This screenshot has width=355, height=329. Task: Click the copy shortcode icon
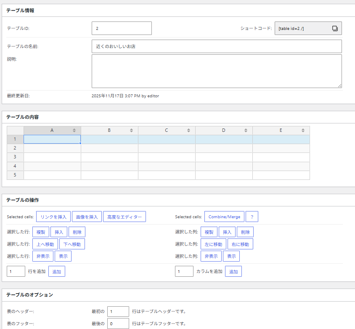point(335,28)
